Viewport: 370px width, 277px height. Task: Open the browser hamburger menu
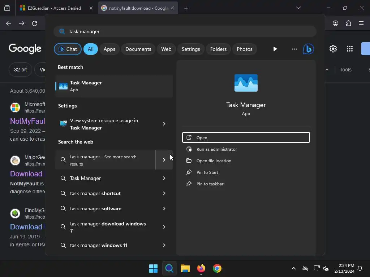(361, 23)
